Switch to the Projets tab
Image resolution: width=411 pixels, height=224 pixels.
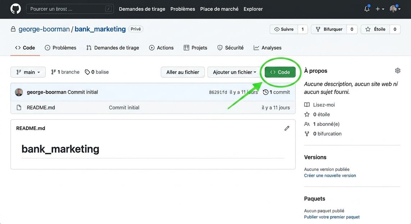(x=195, y=48)
